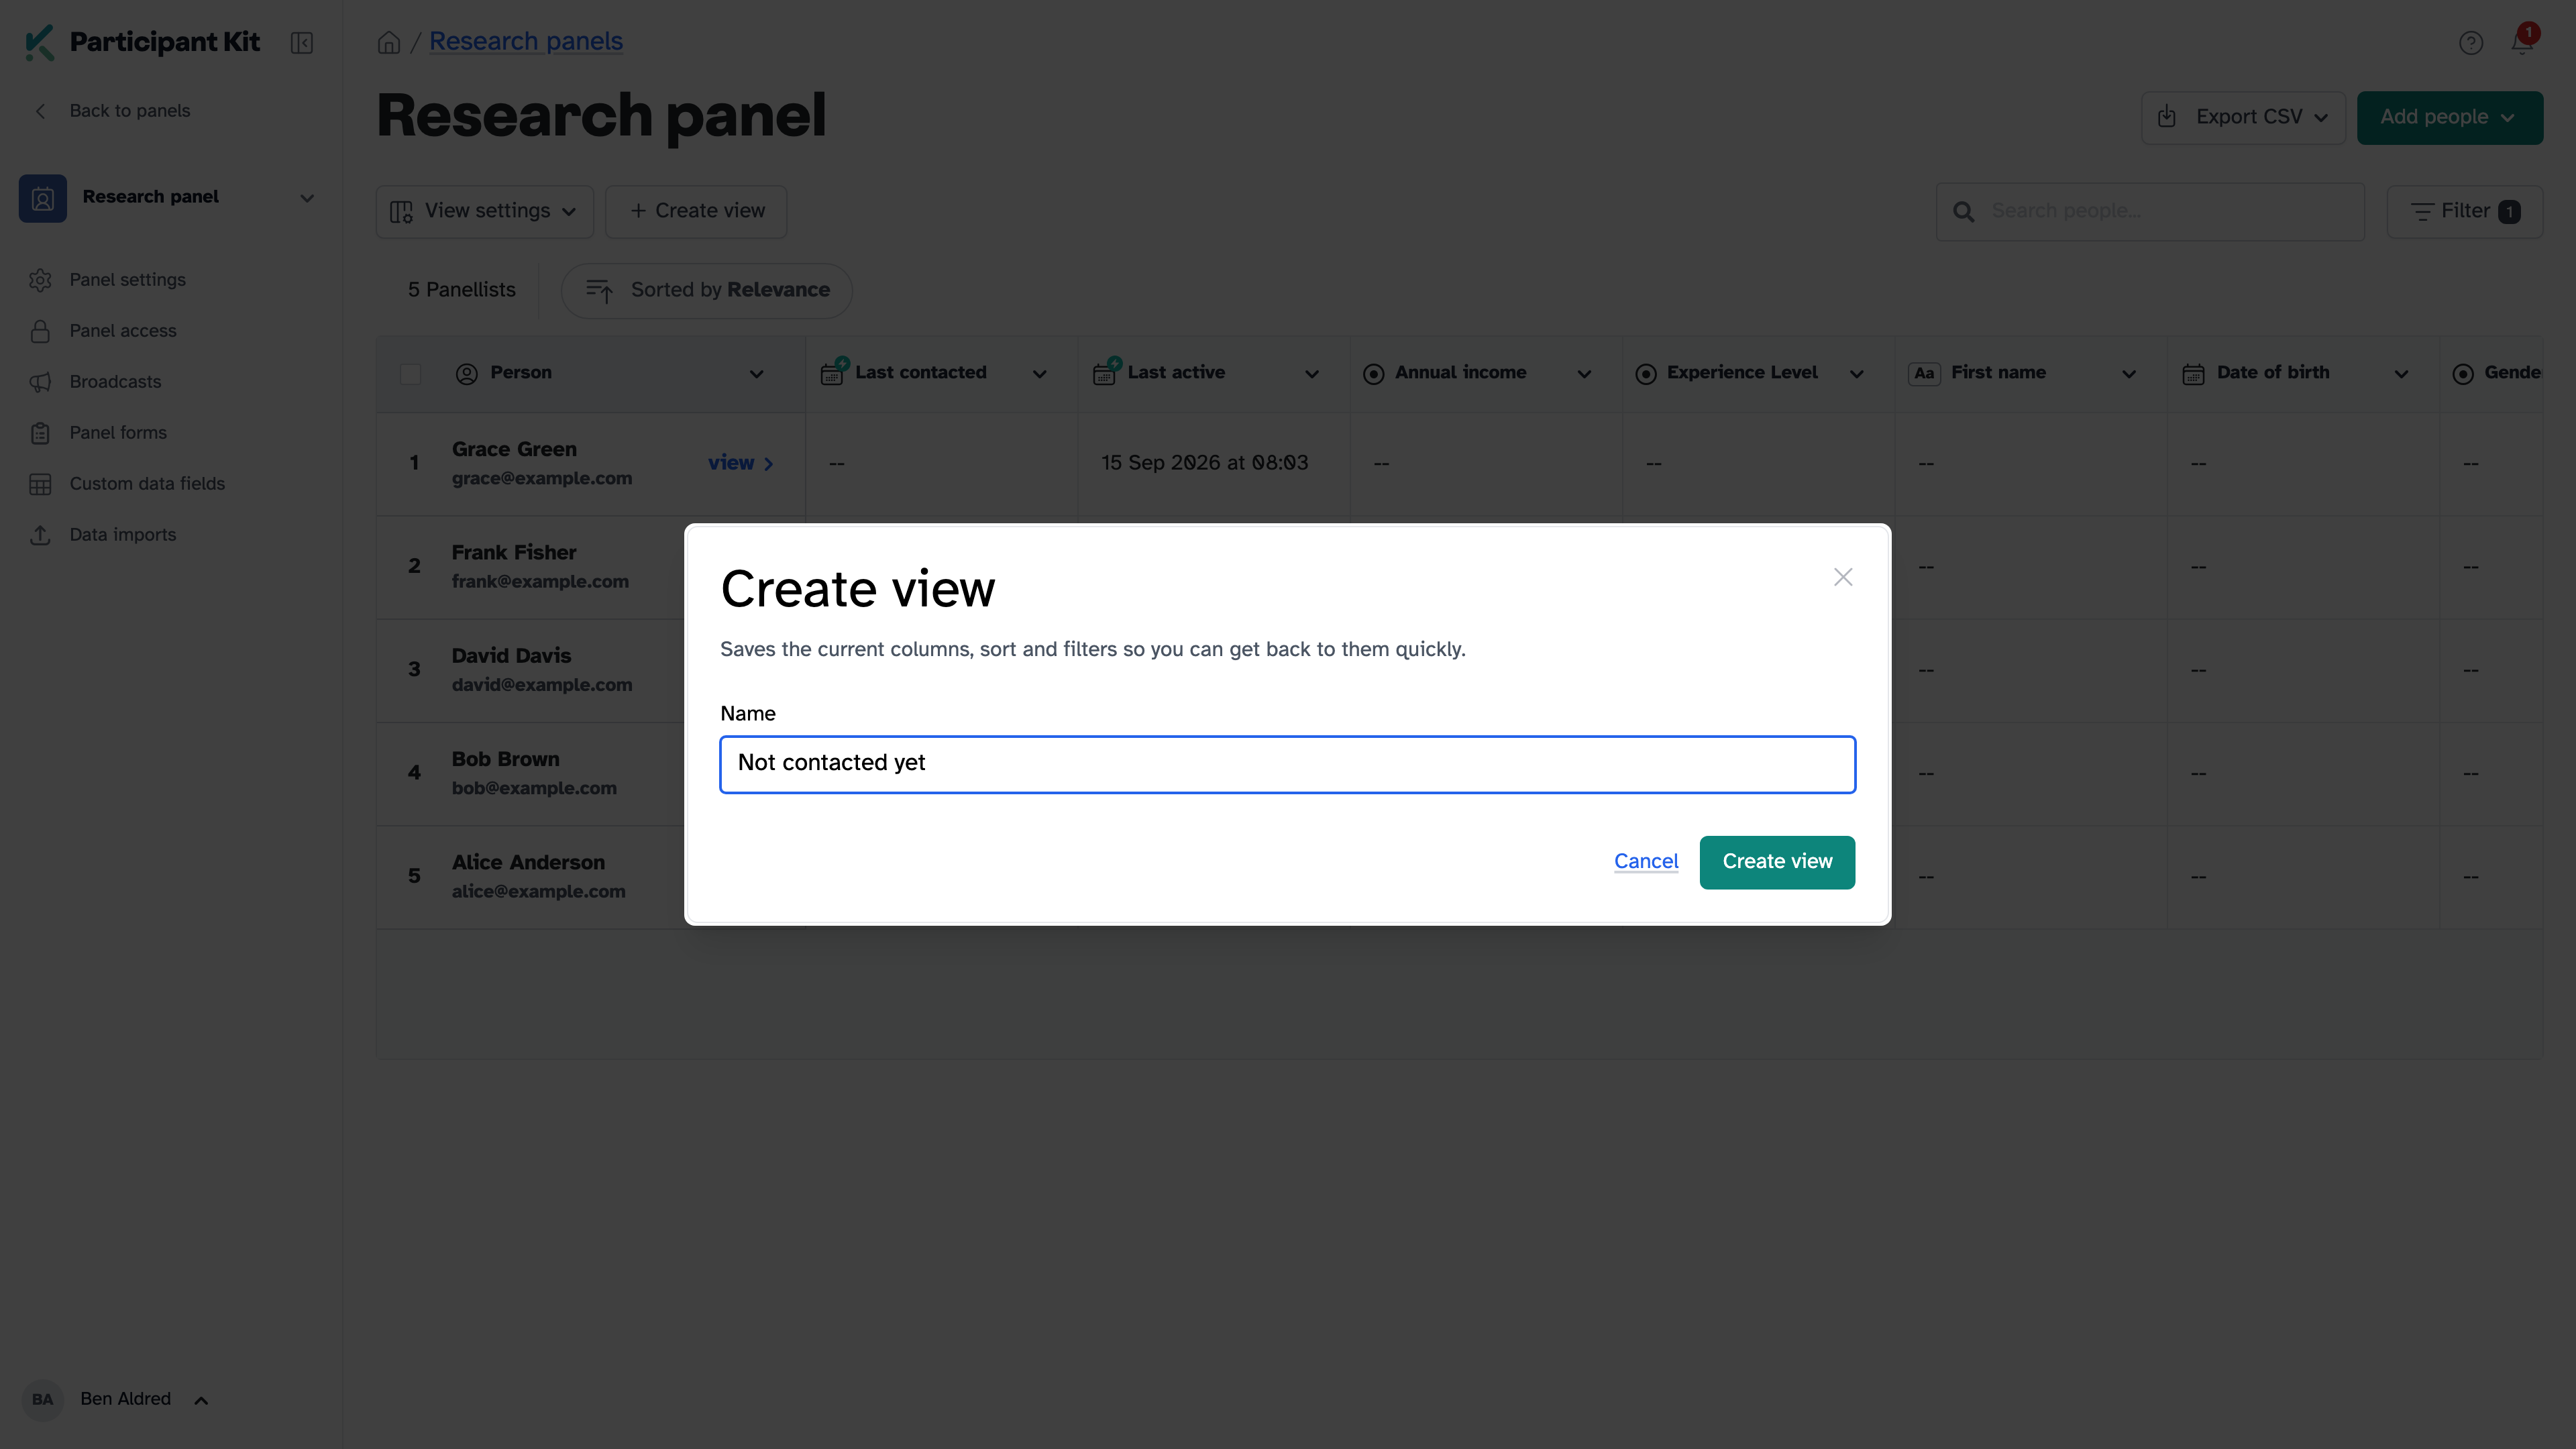This screenshot has height=1449, width=2576.
Task: Click the Experience Level radio-type icon
Action: (1646, 374)
